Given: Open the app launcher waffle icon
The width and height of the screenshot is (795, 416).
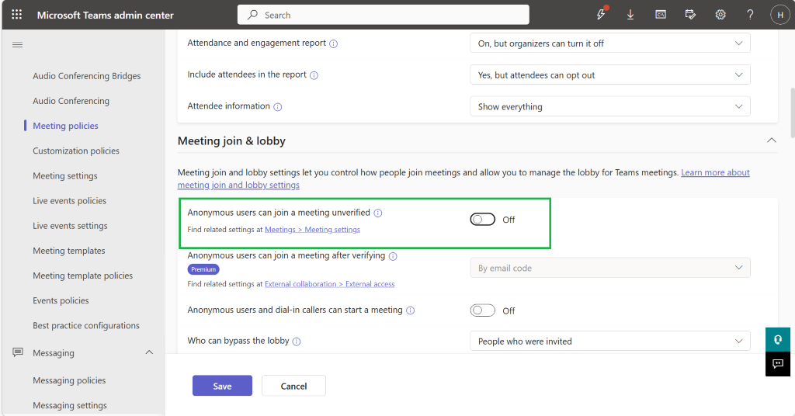Looking at the screenshot, I should (x=17, y=15).
